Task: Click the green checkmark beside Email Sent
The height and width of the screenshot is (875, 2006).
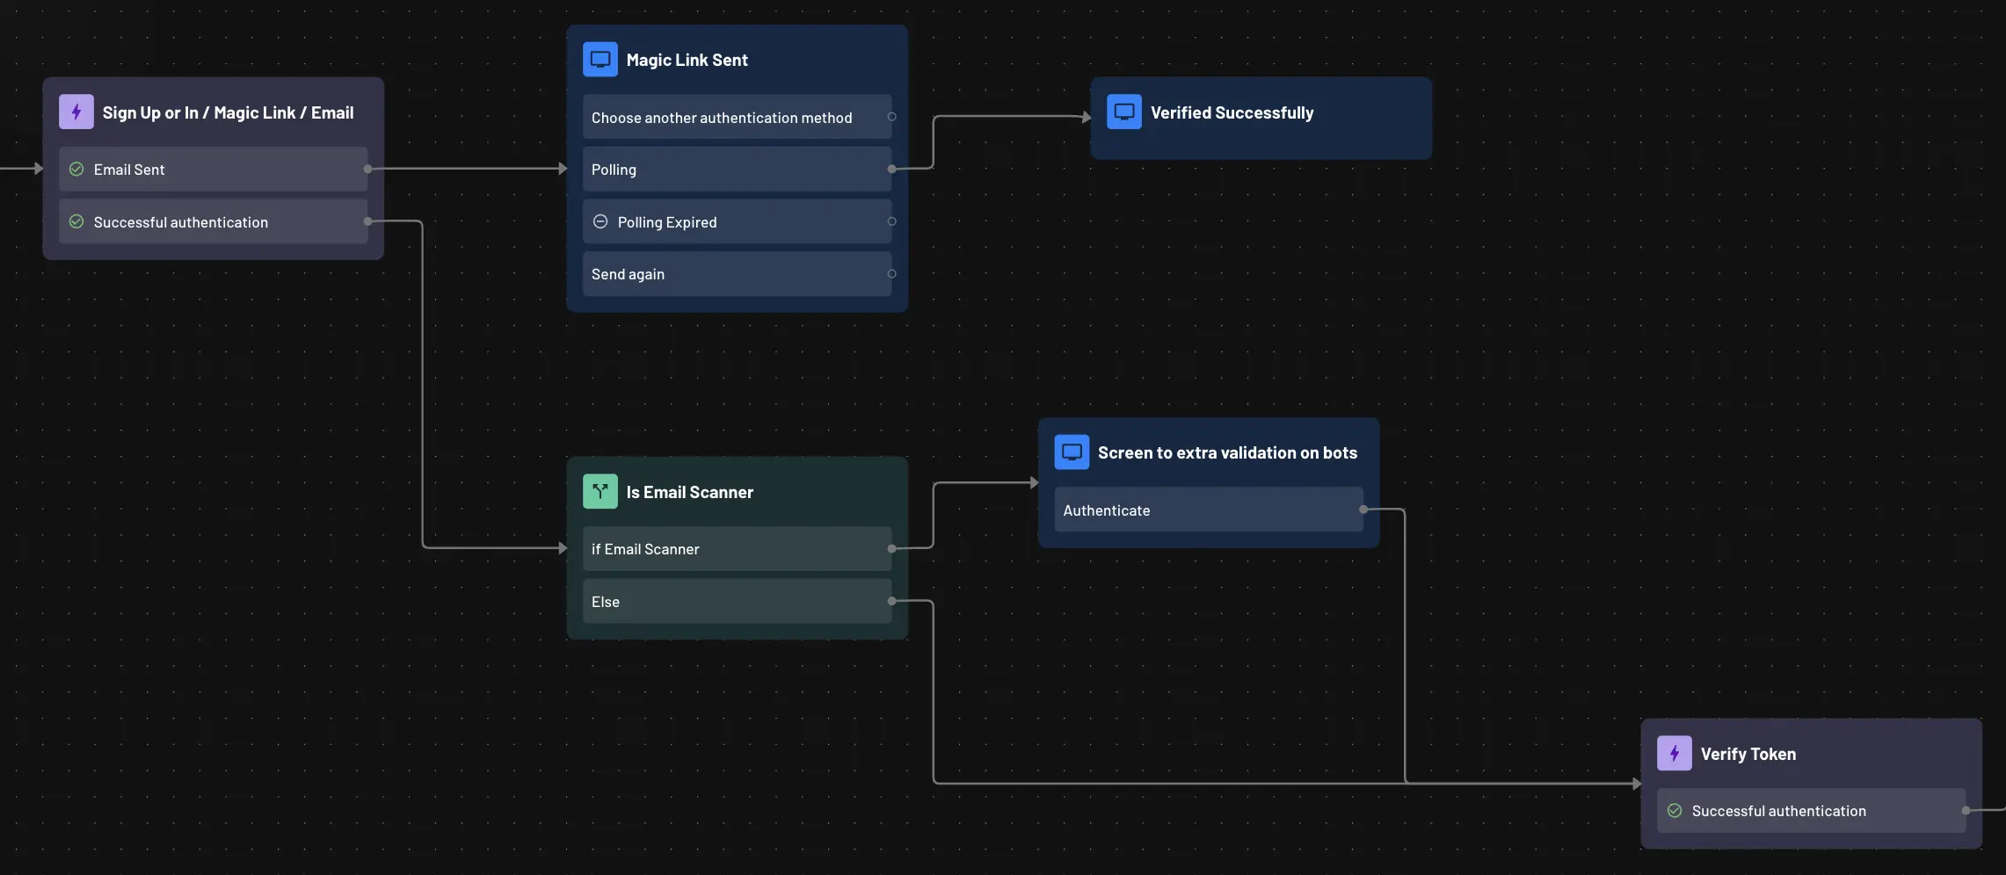Action: [76, 169]
